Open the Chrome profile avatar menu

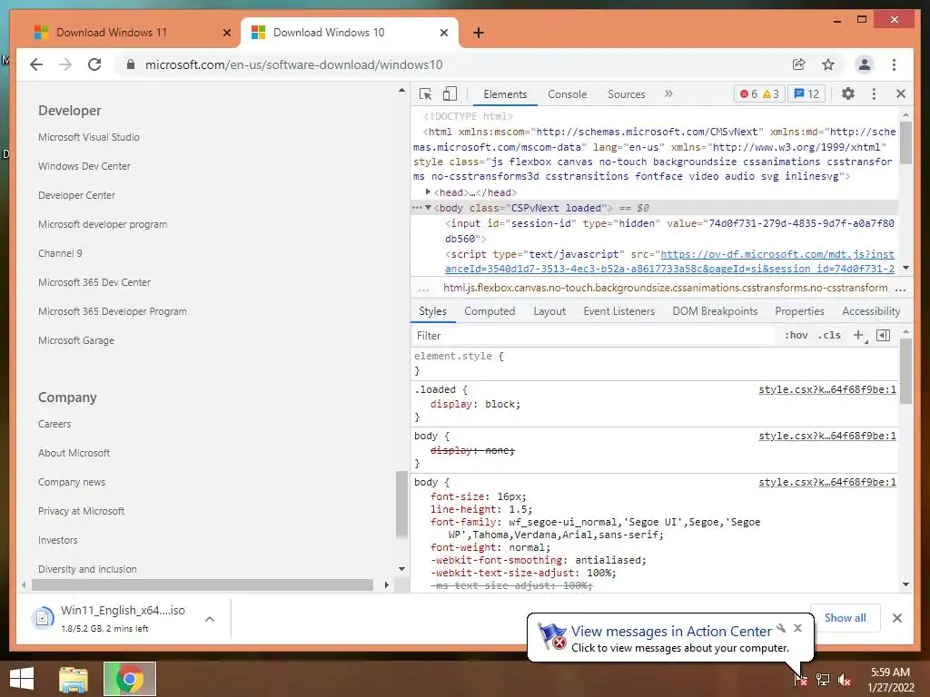coord(865,64)
